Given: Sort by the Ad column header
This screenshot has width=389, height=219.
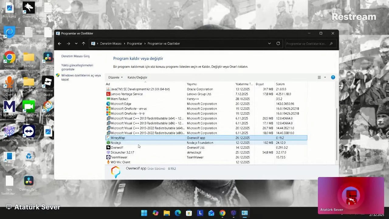Looking at the screenshot, I should 146,84.
